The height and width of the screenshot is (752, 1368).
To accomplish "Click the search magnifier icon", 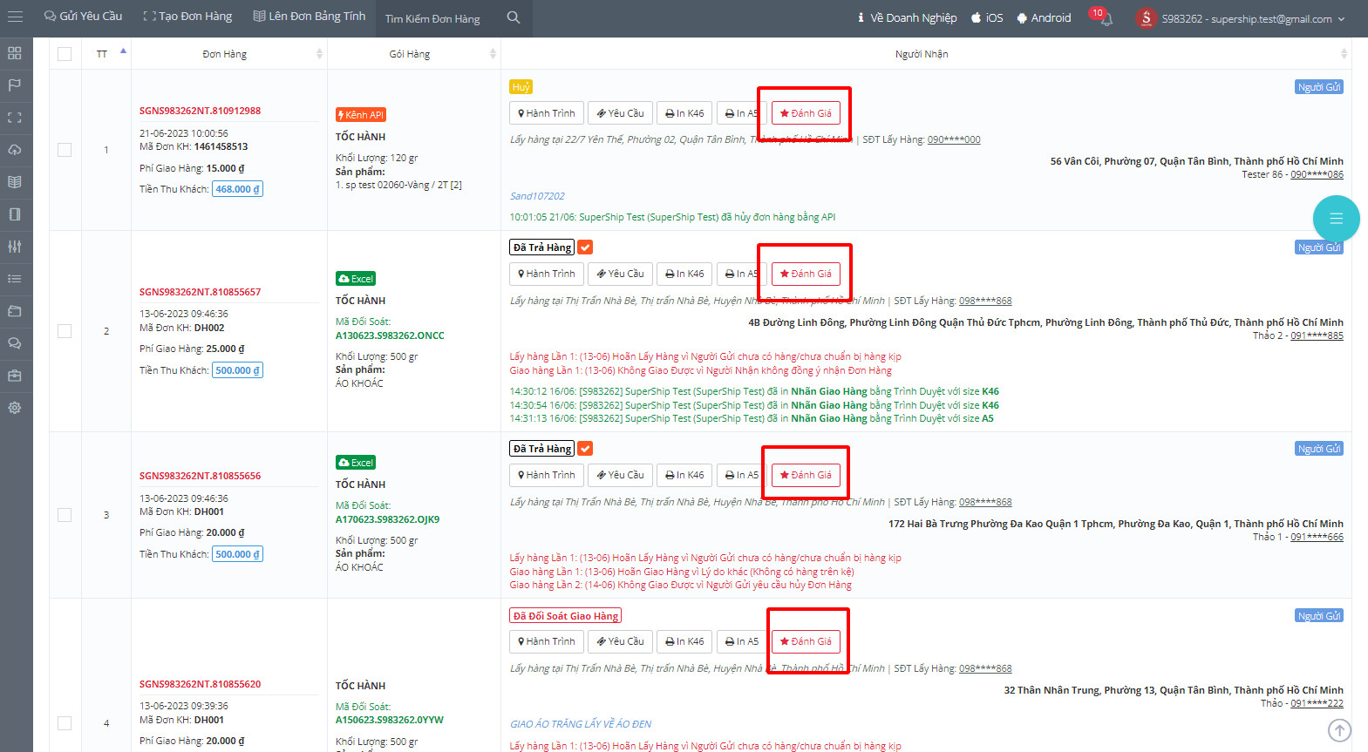I will click(514, 17).
